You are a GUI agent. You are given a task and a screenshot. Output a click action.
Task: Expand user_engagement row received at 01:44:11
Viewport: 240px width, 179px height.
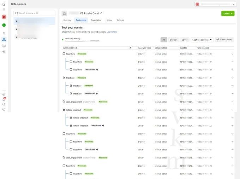[x=232, y=102]
